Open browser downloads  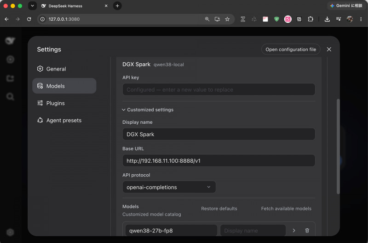coord(327,19)
